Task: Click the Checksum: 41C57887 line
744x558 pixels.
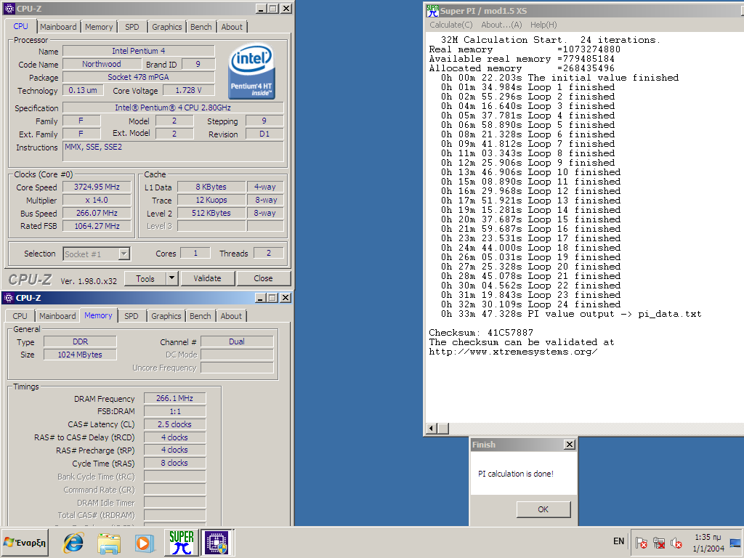Action: pos(481,333)
